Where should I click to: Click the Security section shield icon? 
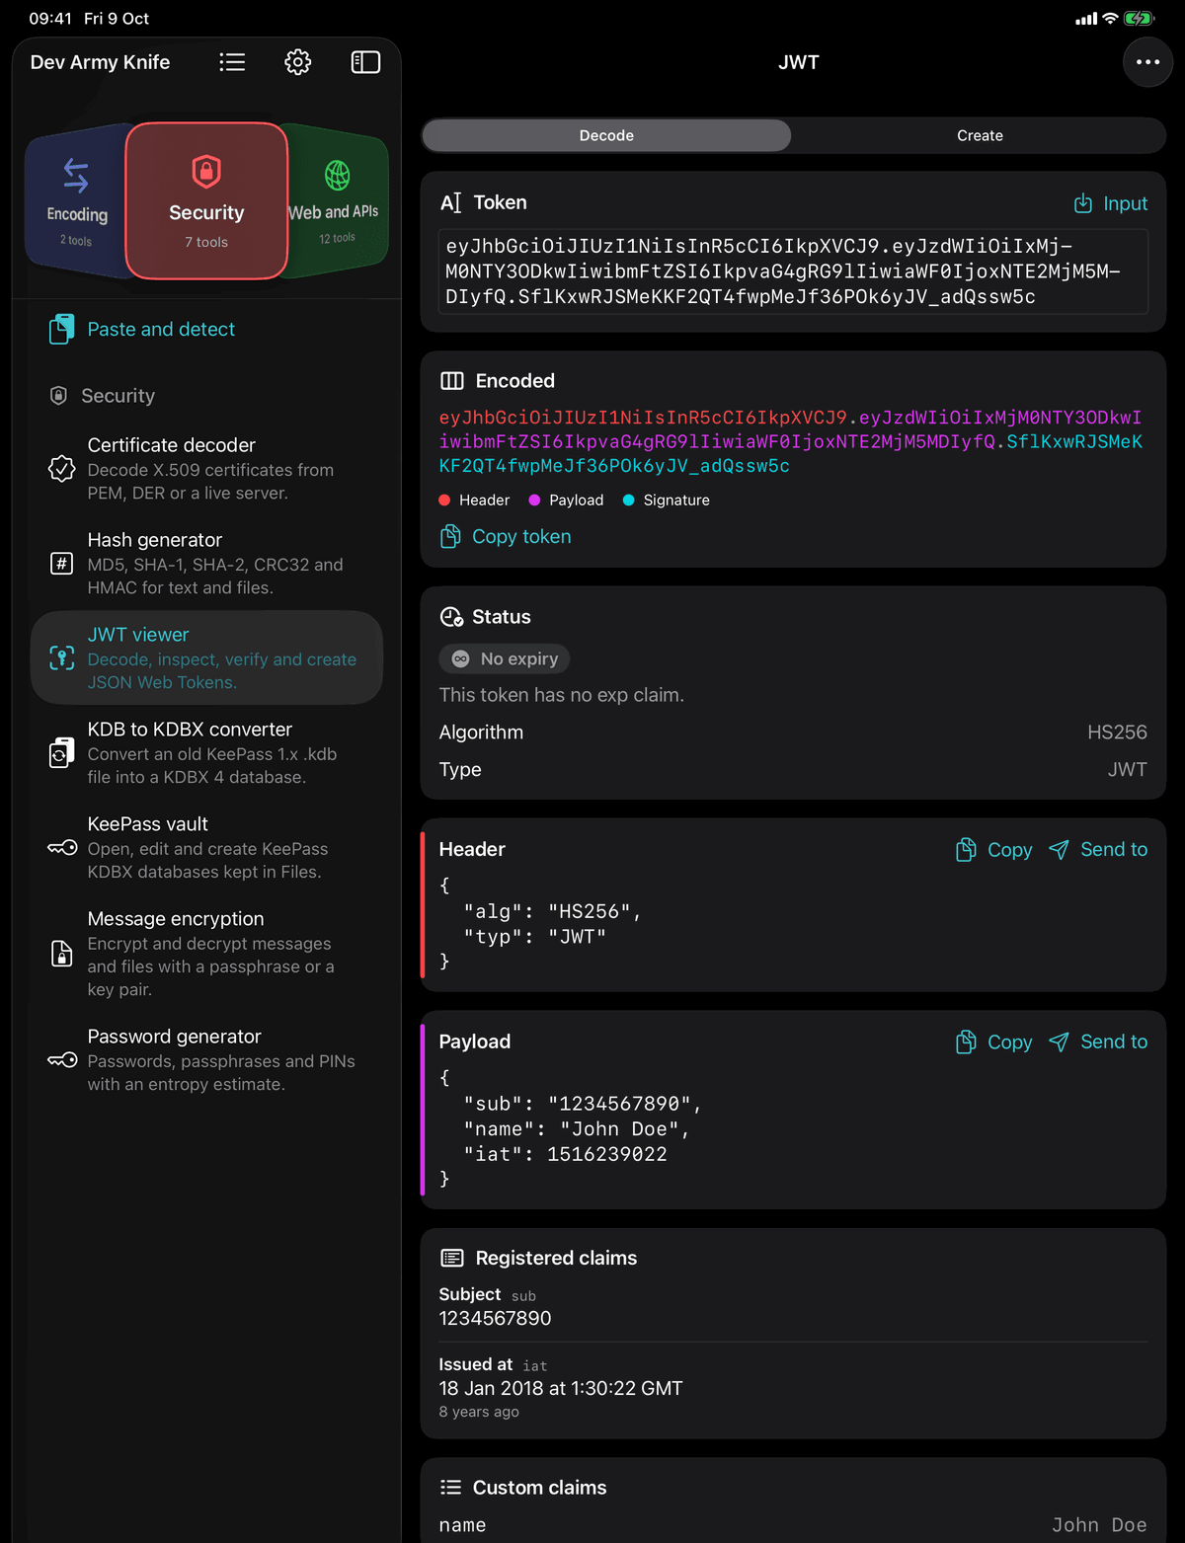pyautogui.click(x=58, y=396)
